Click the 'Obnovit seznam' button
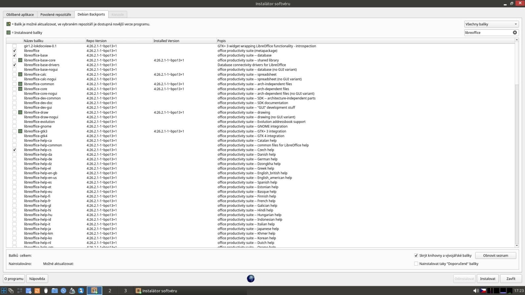Viewport: 525px width, 295px height. 495,255
